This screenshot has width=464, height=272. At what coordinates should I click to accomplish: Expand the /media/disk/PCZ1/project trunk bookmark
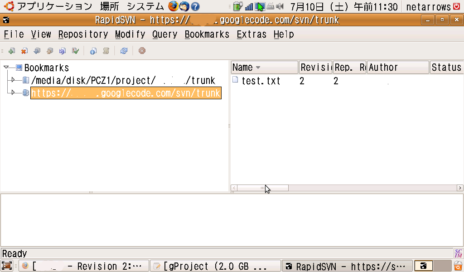[x=13, y=80]
